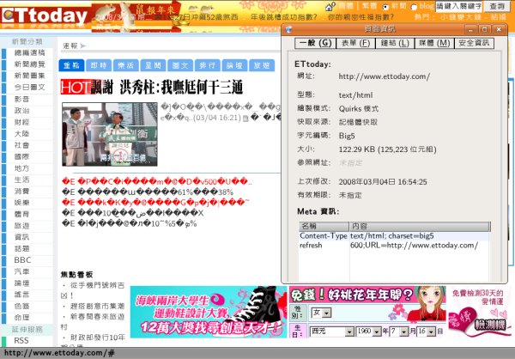
Task: Open the month dropdown showing 7
Action: tap(399, 332)
